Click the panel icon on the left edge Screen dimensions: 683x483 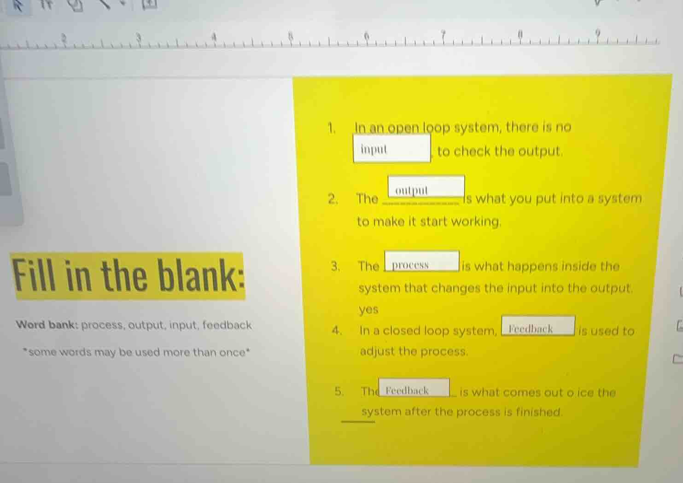pyautogui.click(x=7, y=138)
